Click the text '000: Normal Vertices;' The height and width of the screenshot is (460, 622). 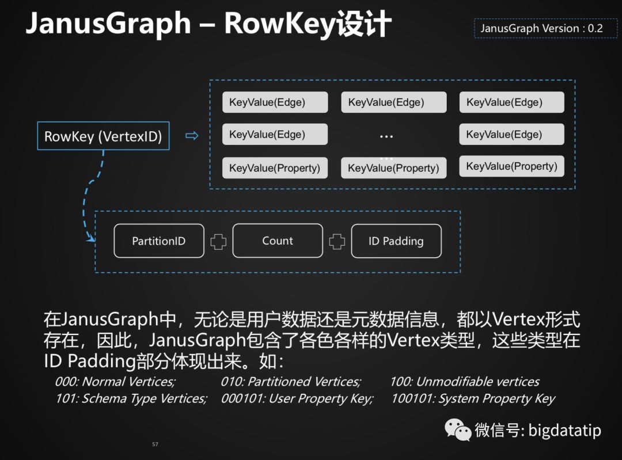coord(115,382)
